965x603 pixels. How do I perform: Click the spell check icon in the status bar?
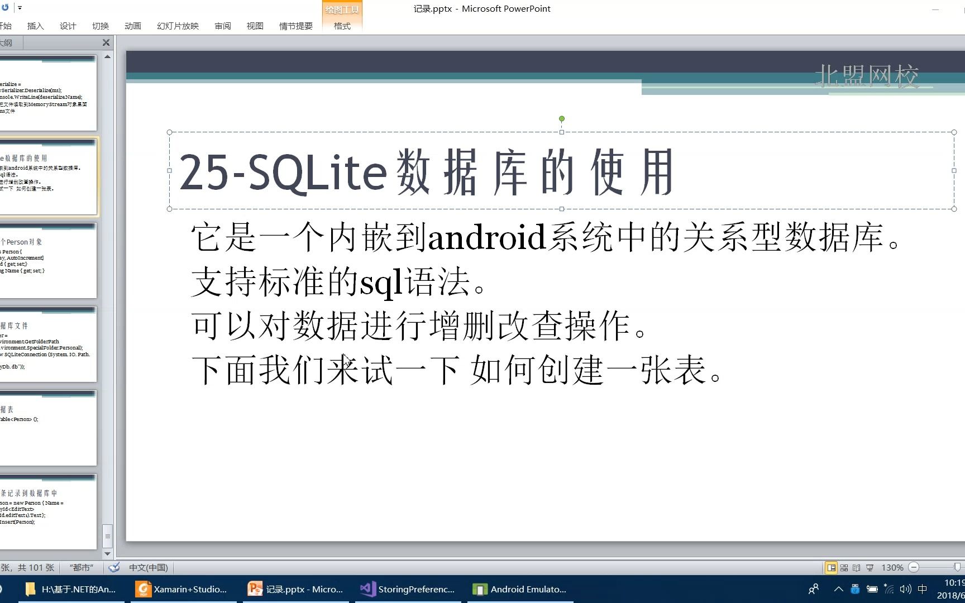114,567
